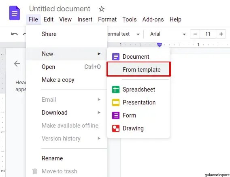Click the Google Docs home icon
Viewport: 230px width, 177px height.
(x=15, y=13)
